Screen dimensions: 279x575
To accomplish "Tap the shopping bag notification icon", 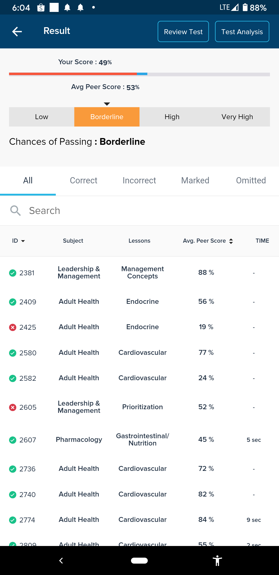I will [x=41, y=8].
